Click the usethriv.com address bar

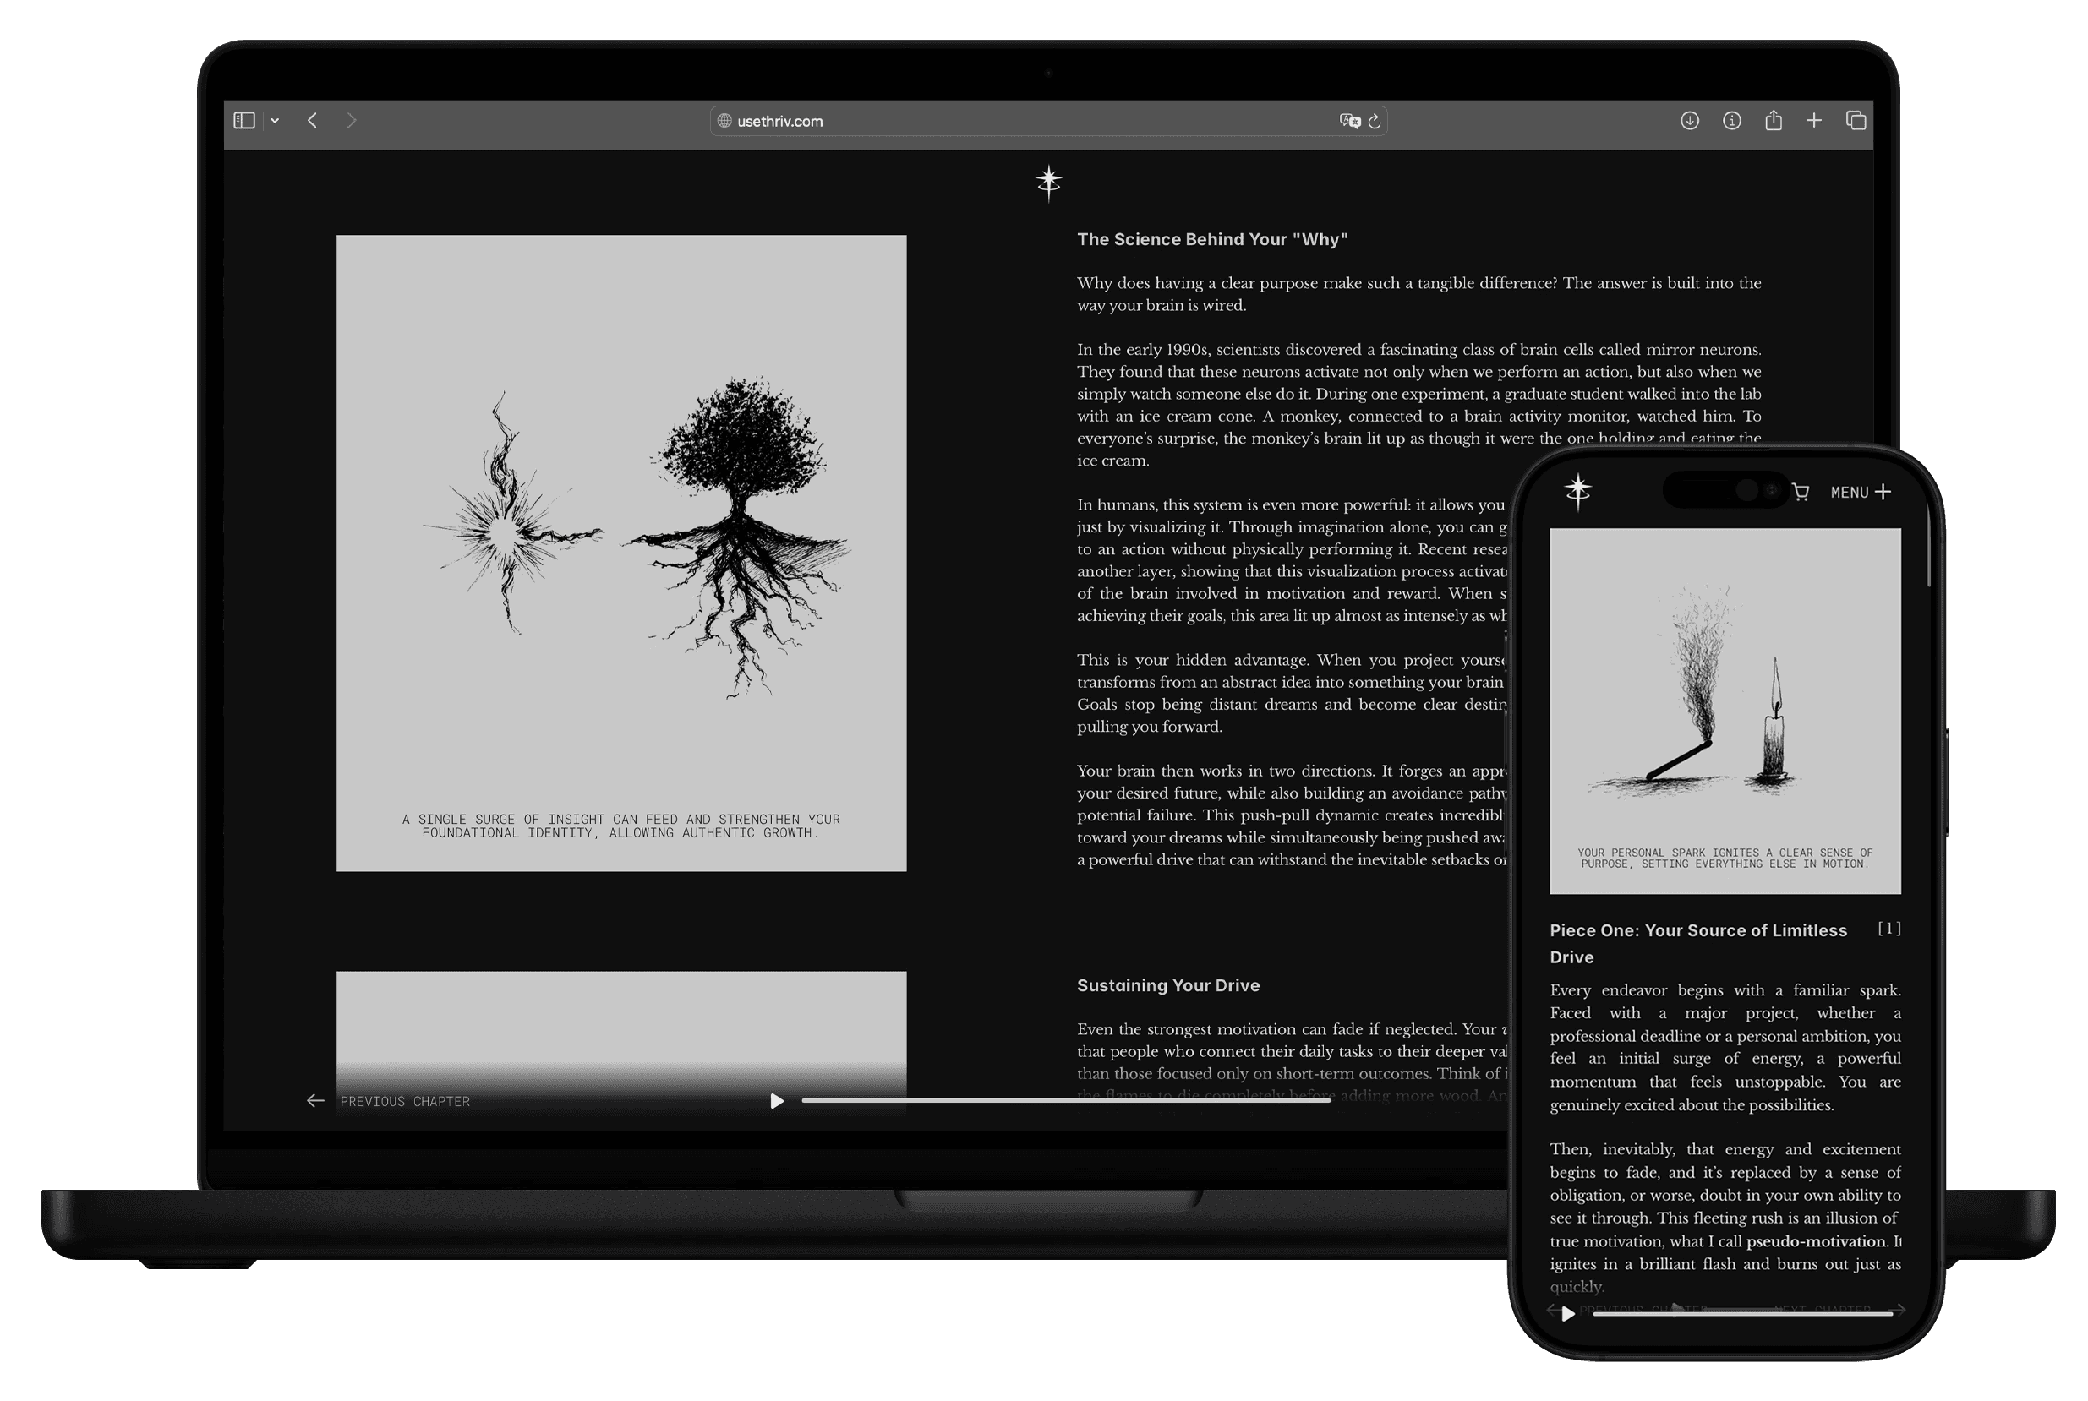(x=983, y=121)
